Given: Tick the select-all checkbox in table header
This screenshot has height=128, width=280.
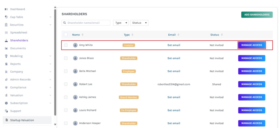Looking at the screenshot, I should click(66, 35).
